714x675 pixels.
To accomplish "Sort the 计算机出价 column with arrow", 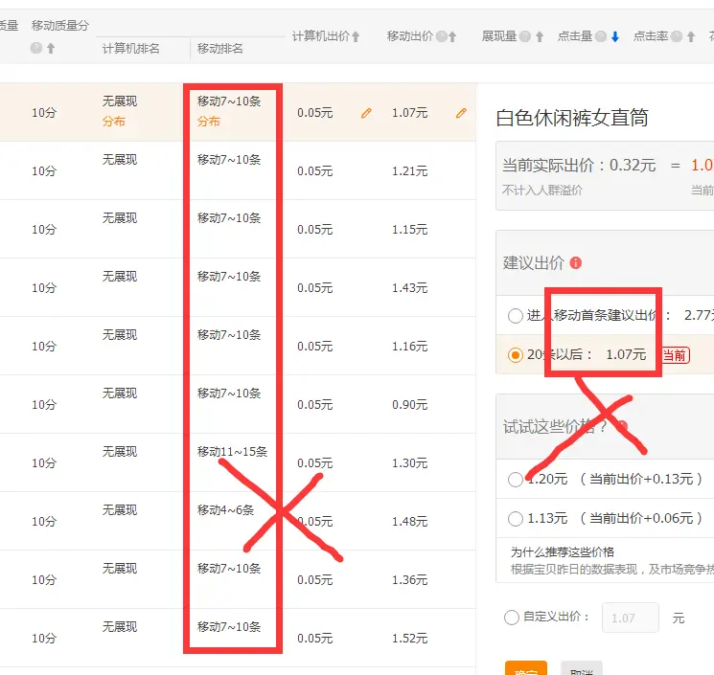I will pos(356,36).
